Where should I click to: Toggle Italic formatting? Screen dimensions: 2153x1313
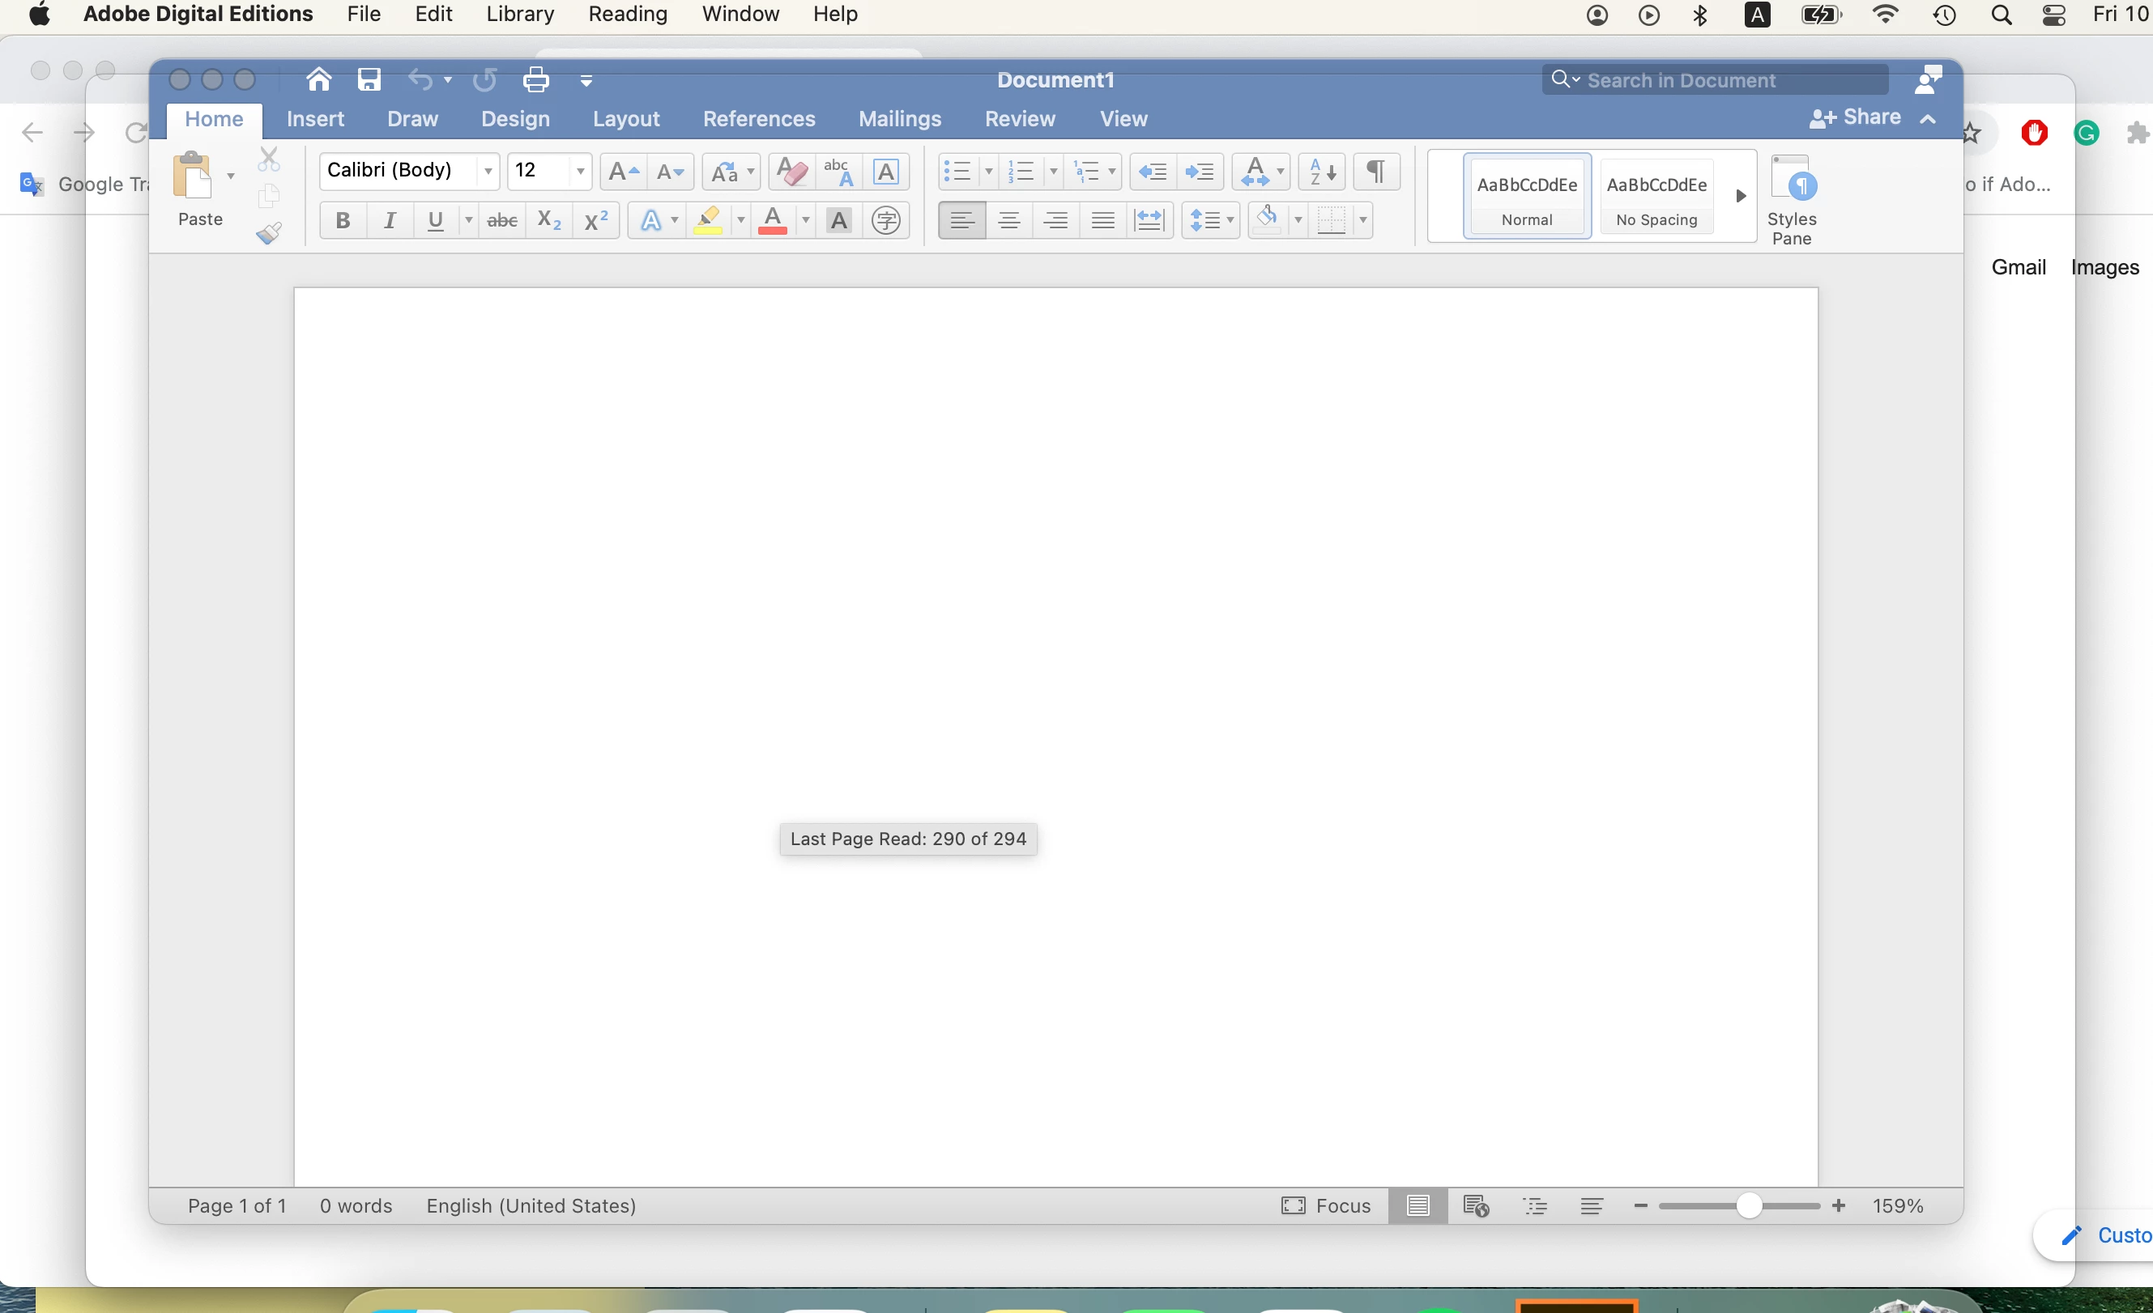(390, 221)
